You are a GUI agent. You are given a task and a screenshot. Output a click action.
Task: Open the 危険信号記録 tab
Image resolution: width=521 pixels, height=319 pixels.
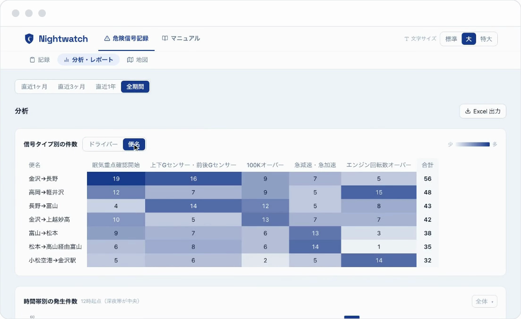[126, 39]
